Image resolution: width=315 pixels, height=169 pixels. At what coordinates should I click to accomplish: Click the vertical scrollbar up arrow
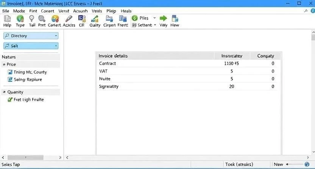(313, 32)
